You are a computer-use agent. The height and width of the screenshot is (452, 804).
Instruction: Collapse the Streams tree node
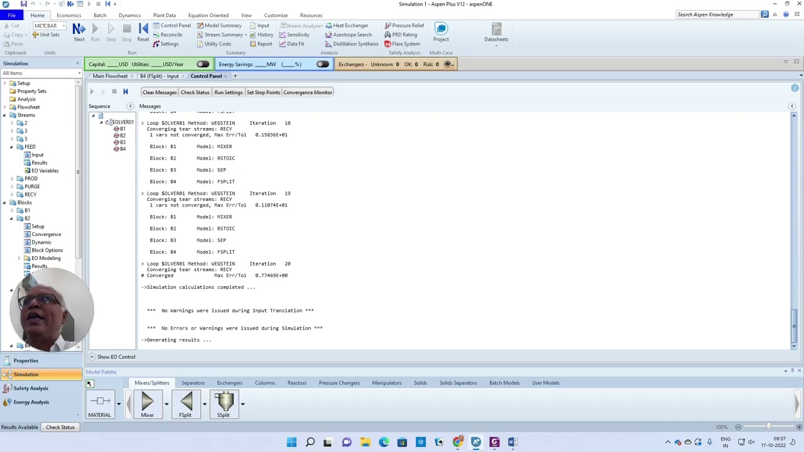4,115
